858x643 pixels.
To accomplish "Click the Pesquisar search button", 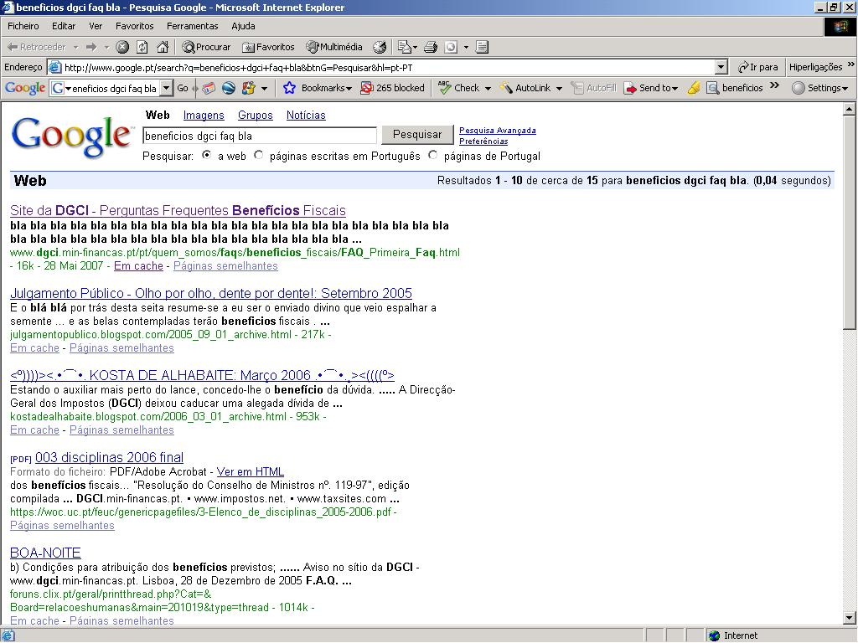I will [x=417, y=135].
